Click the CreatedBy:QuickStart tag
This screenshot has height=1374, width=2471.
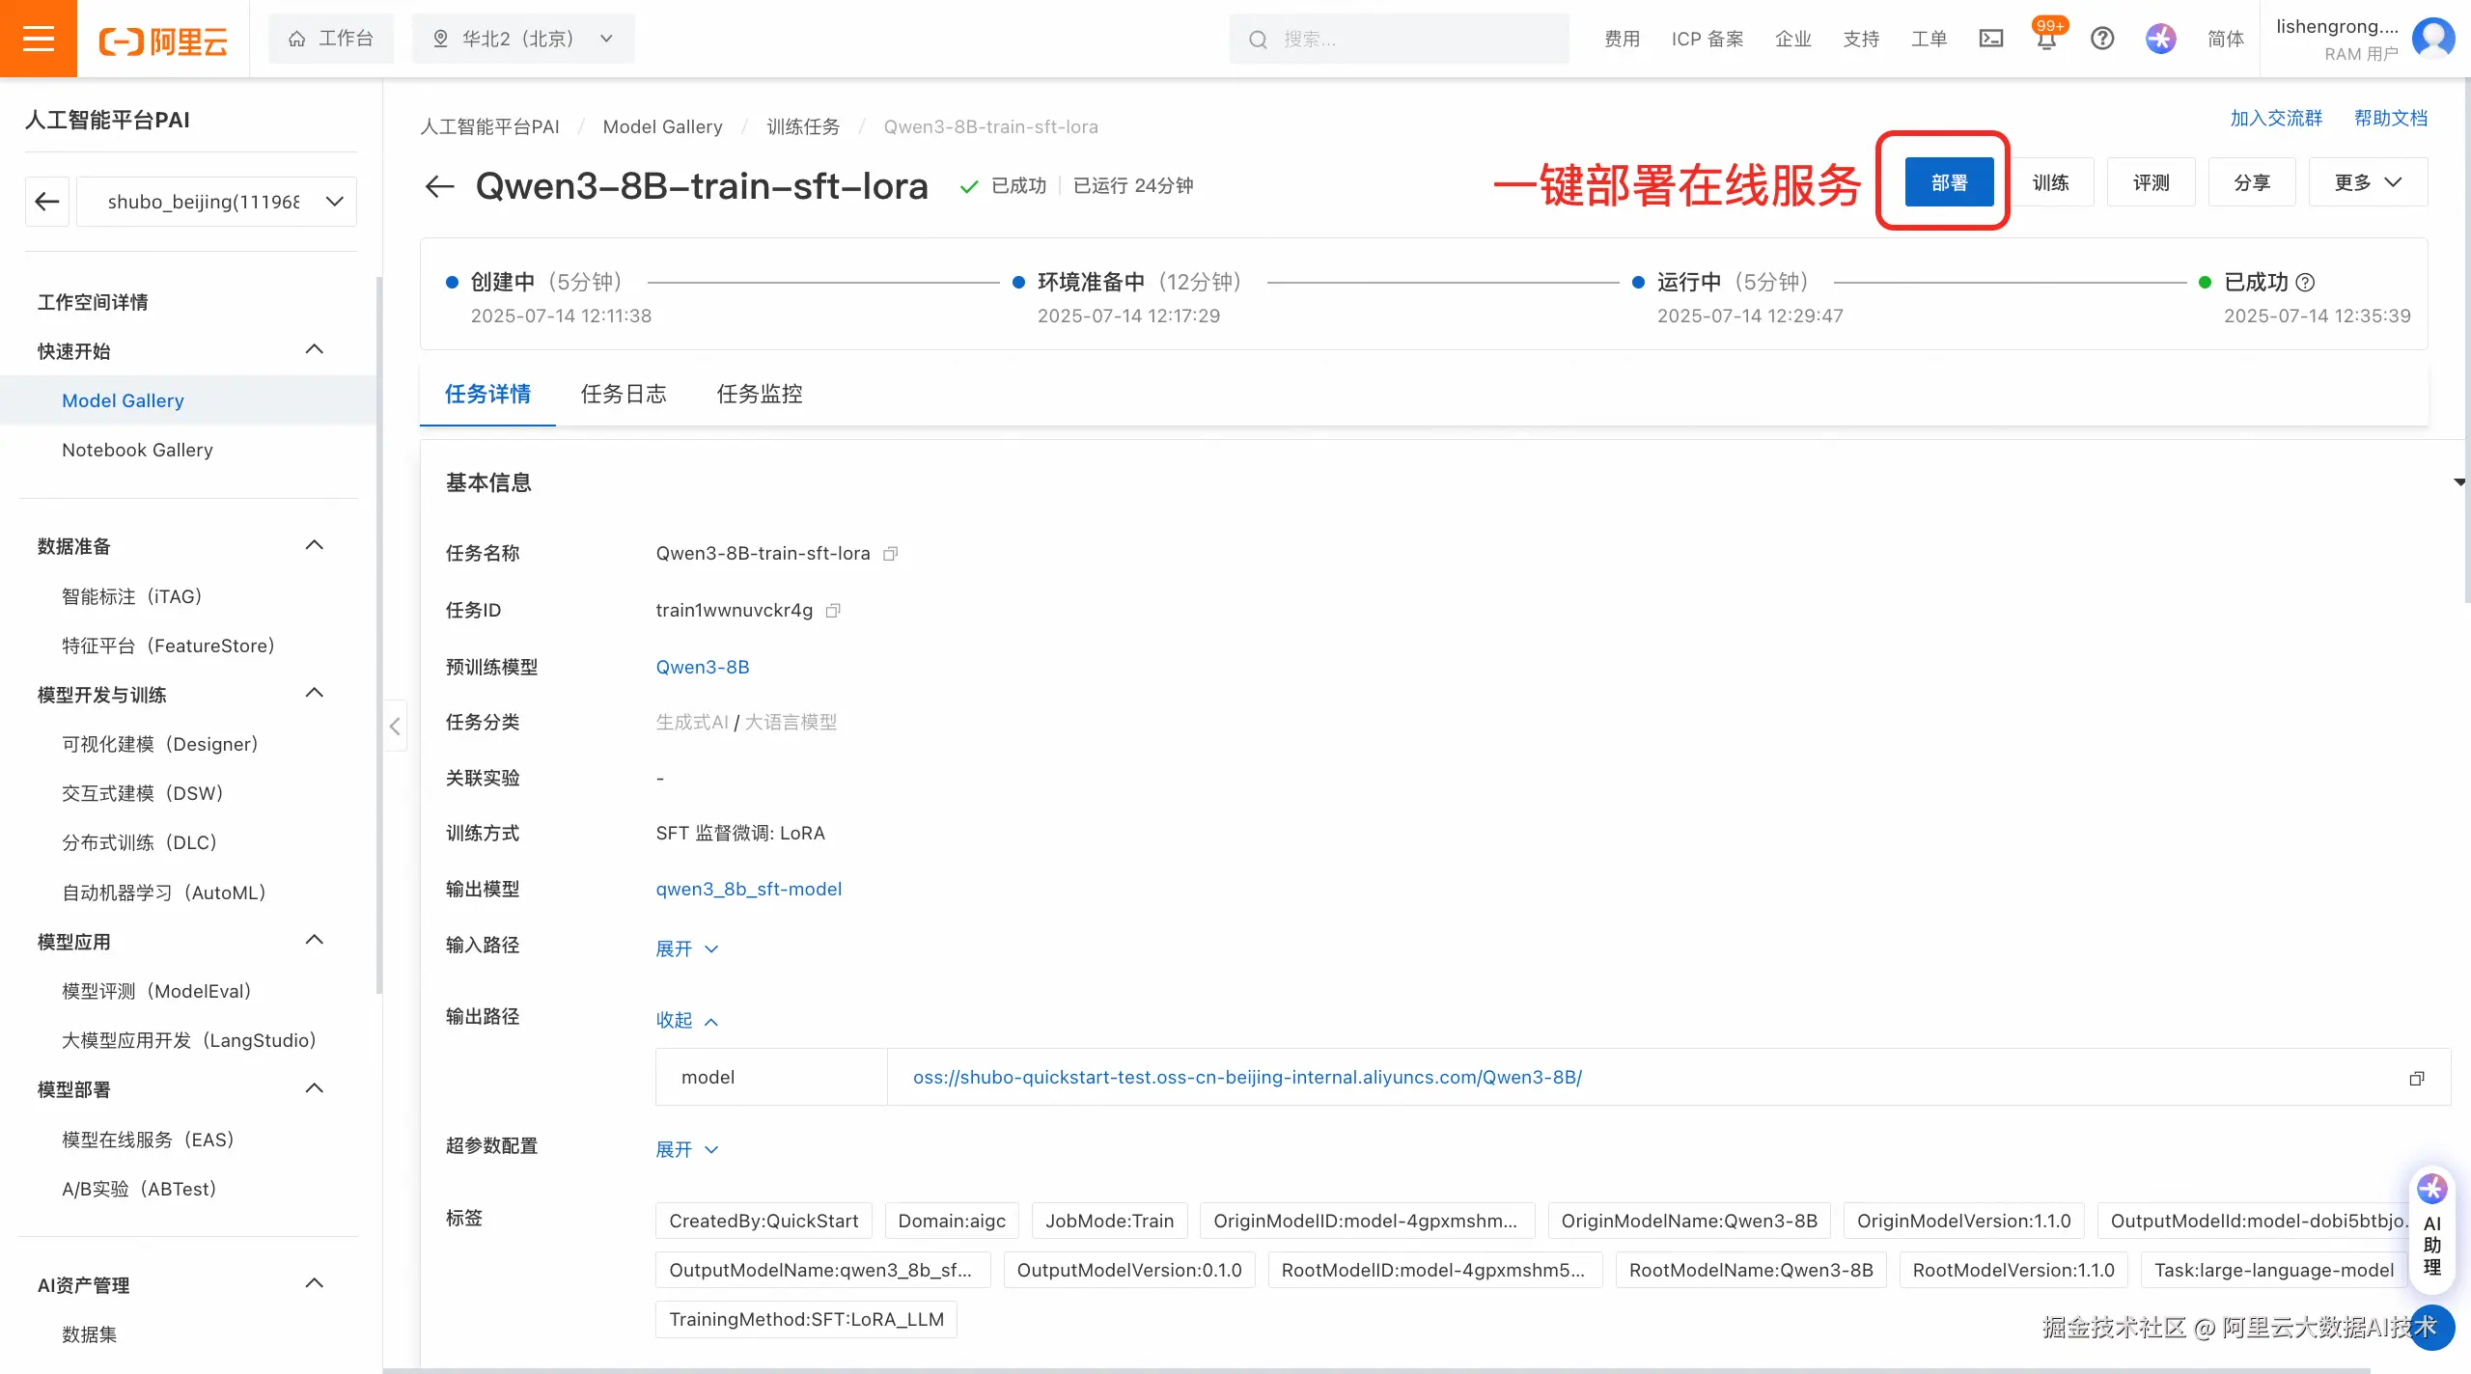764,1221
